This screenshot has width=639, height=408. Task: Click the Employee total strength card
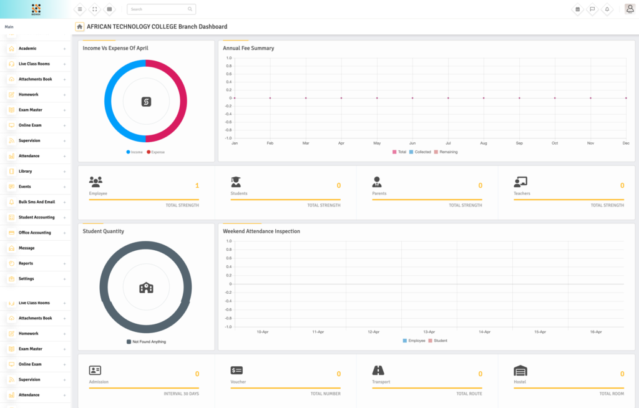click(144, 192)
